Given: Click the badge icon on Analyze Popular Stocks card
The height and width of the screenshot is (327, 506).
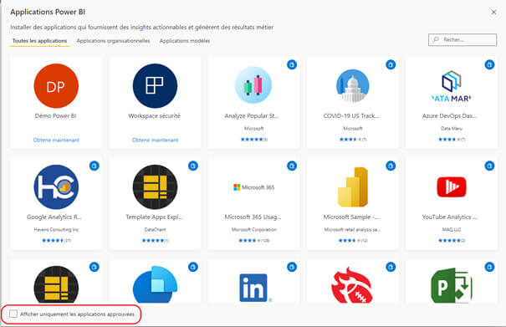Looking at the screenshot, I should pos(292,64).
